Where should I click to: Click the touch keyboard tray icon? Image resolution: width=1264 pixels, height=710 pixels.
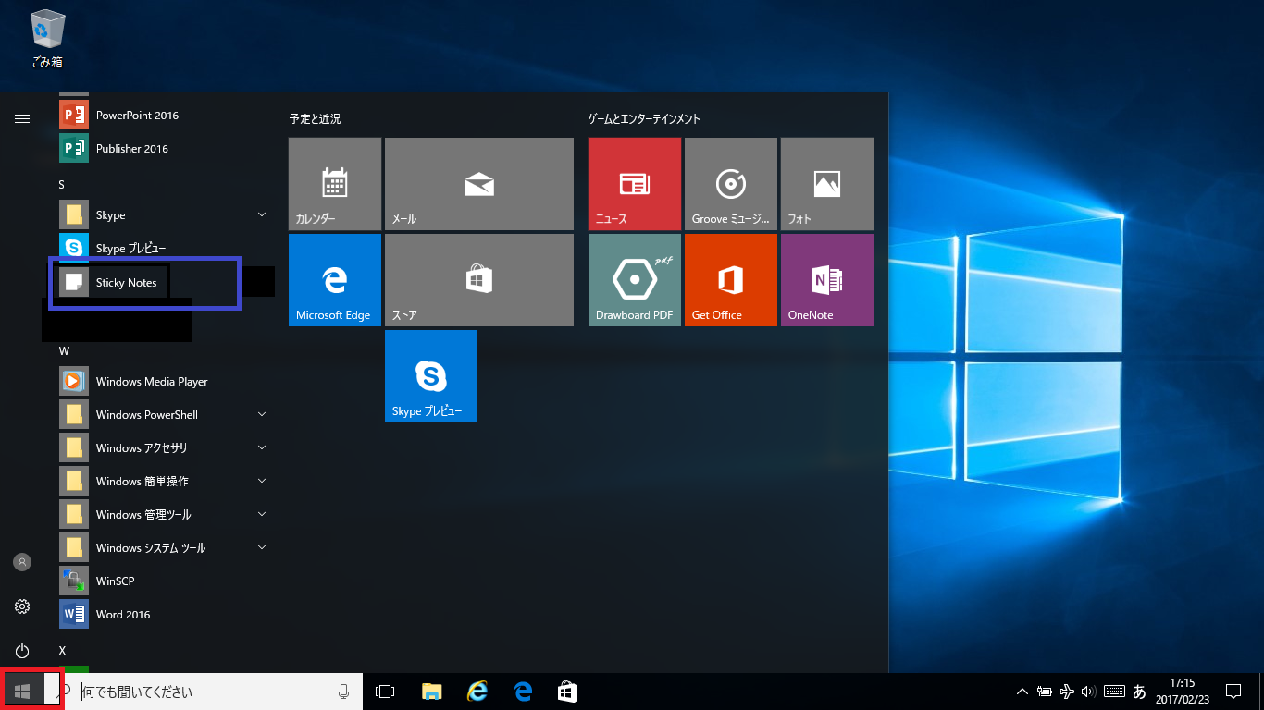[x=1114, y=692]
